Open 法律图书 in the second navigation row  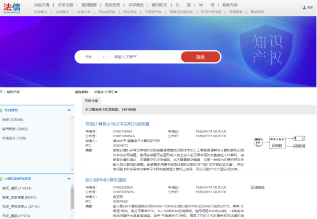click(62, 12)
